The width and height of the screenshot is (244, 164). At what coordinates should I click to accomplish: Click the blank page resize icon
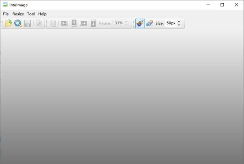click(x=53, y=23)
